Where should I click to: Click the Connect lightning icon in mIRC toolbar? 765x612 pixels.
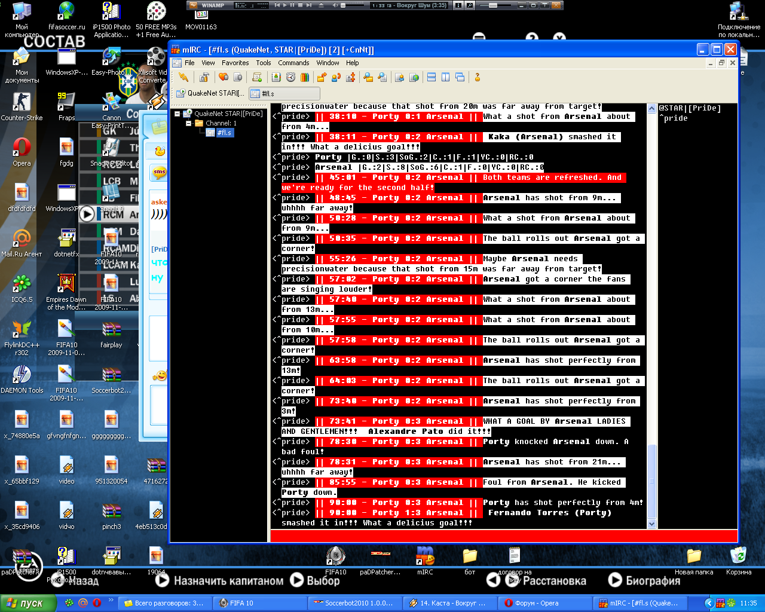183,77
